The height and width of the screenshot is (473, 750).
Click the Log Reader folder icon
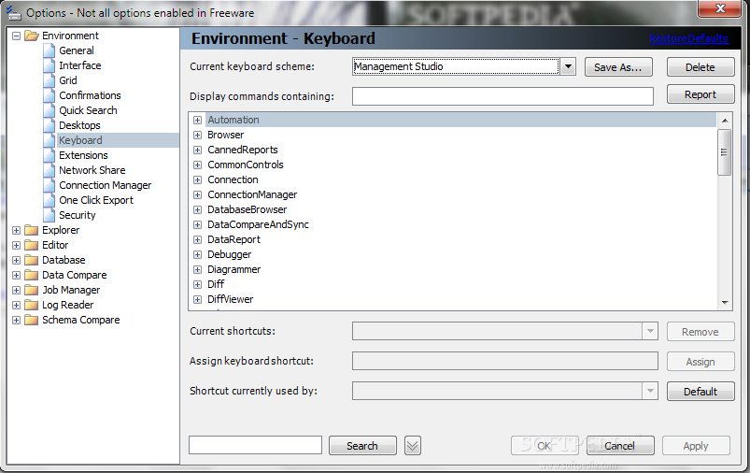(32, 305)
